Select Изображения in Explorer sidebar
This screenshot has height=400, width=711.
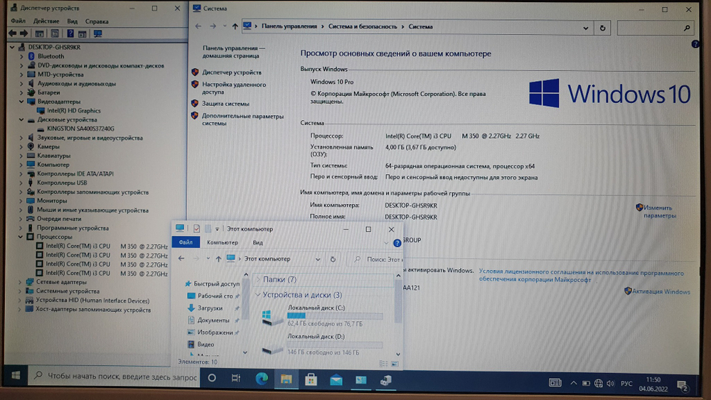coord(213,333)
